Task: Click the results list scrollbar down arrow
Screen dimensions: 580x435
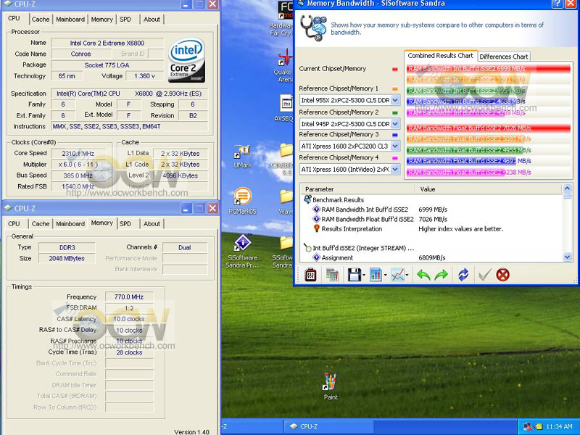Action: tap(567, 257)
